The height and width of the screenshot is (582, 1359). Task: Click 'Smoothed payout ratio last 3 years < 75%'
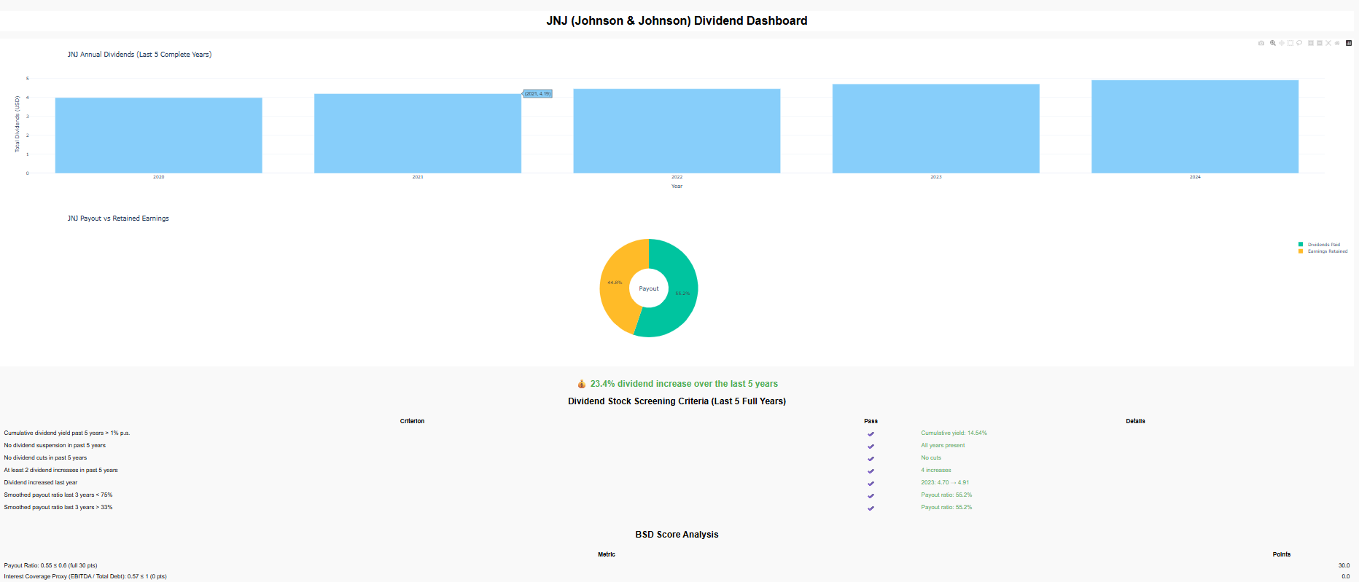58,495
